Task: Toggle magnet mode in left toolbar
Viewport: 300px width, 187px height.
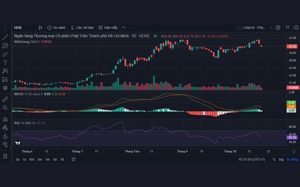Action: coord(5,119)
